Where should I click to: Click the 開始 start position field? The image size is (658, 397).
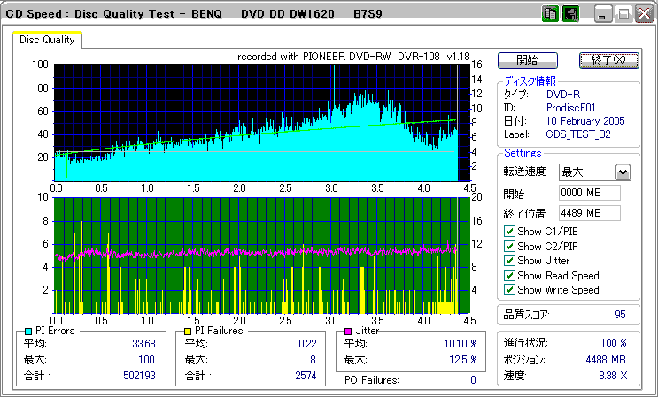(x=589, y=193)
